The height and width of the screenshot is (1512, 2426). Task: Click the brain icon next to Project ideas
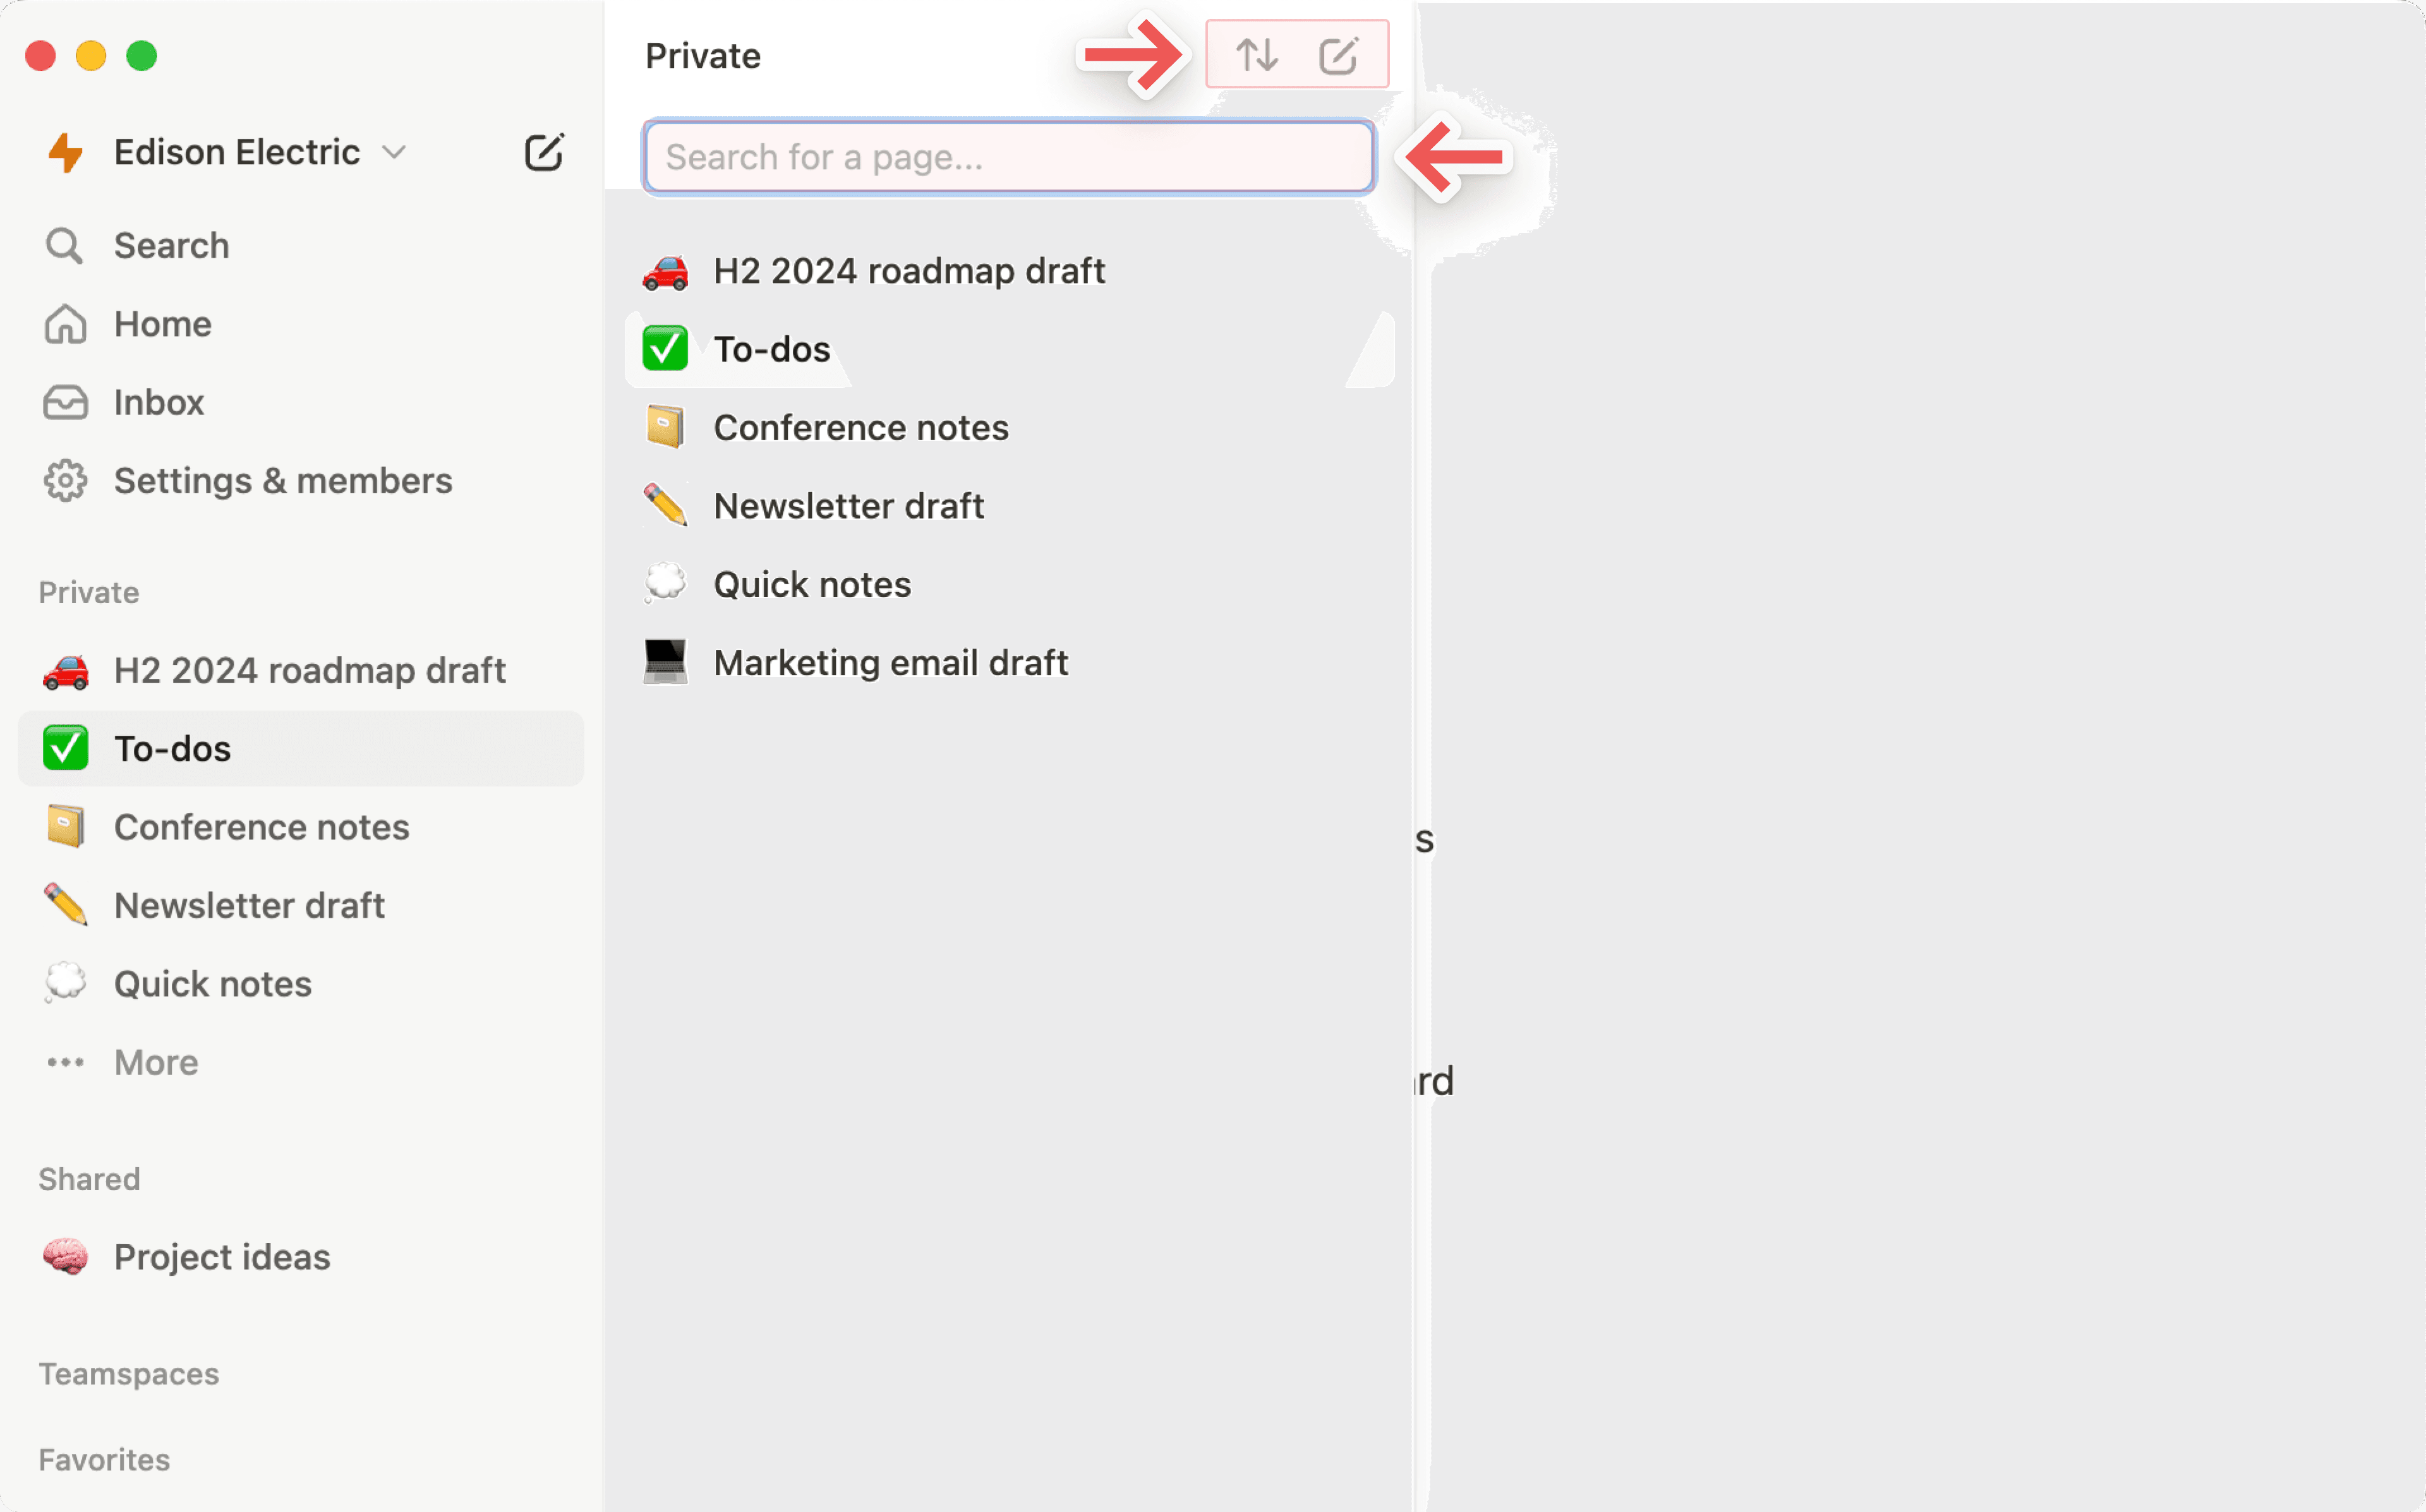click(65, 1257)
